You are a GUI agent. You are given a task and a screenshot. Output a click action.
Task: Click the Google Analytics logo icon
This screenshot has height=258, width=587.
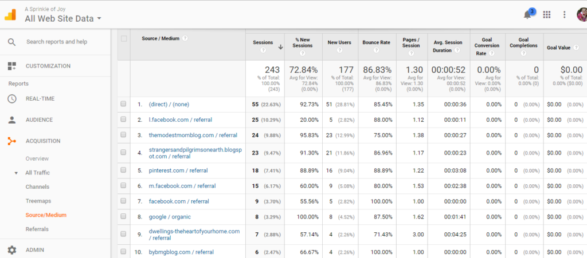click(10, 14)
